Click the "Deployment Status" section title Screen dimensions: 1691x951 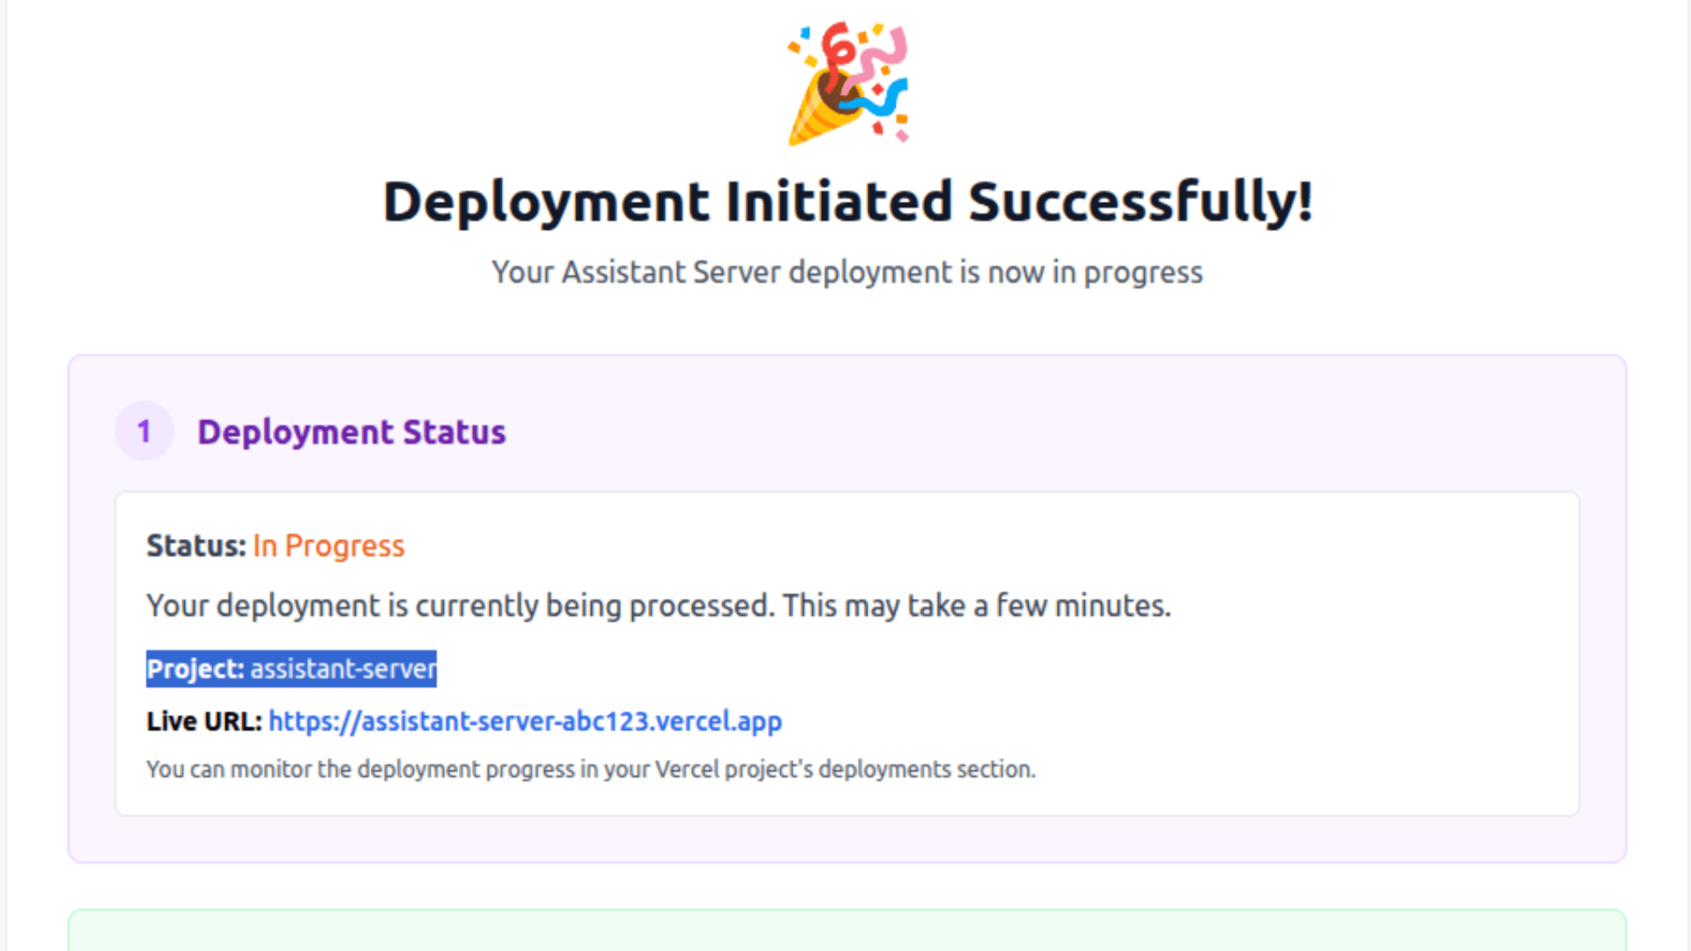[x=351, y=432]
